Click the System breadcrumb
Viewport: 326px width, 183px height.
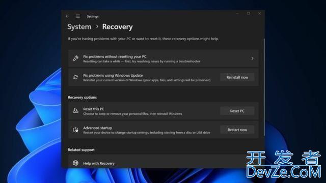[x=79, y=27]
